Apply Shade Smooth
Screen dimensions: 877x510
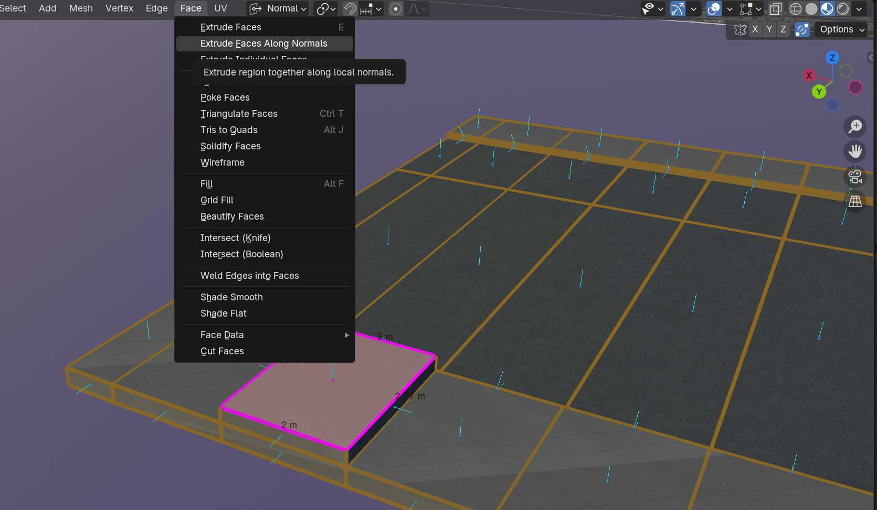[x=265, y=297]
